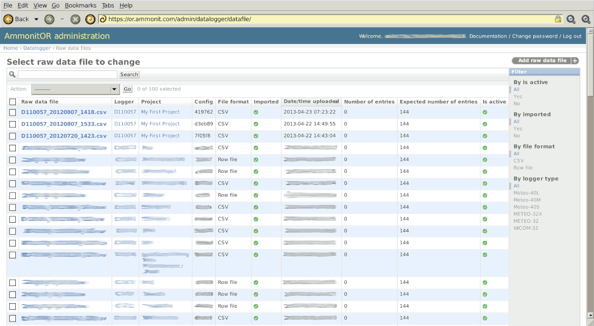Image resolution: width=594 pixels, height=326 pixels.
Task: Open the Bookmarks menu
Action: (81, 5)
